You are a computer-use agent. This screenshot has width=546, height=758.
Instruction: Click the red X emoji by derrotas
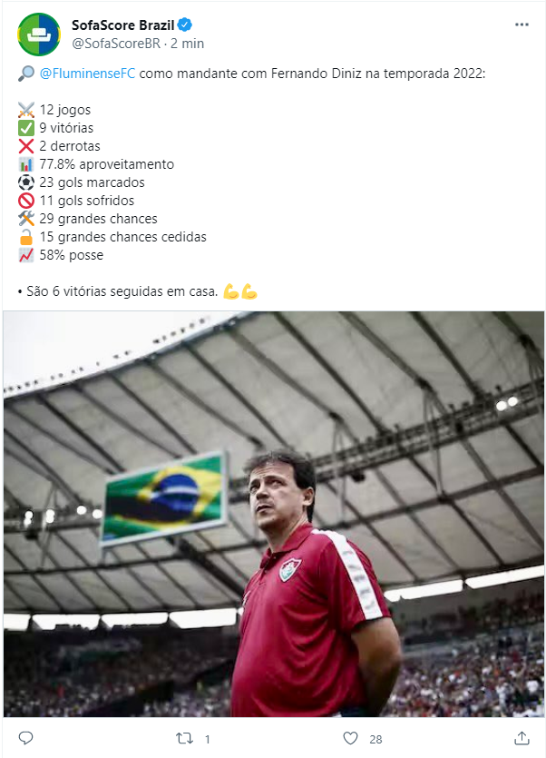coord(26,146)
